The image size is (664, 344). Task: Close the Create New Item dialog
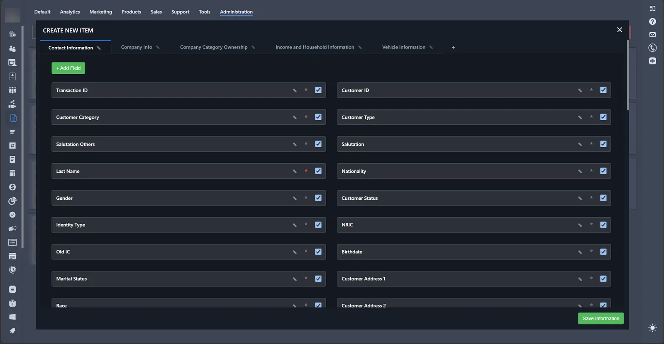(x=620, y=30)
